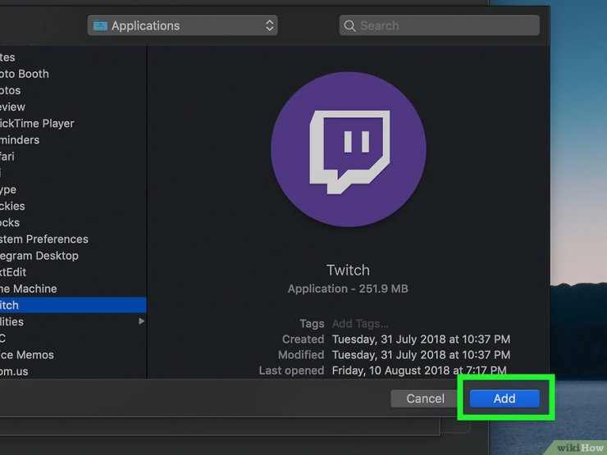Click the 'Application - 251.9 MB' text

pyautogui.click(x=348, y=289)
